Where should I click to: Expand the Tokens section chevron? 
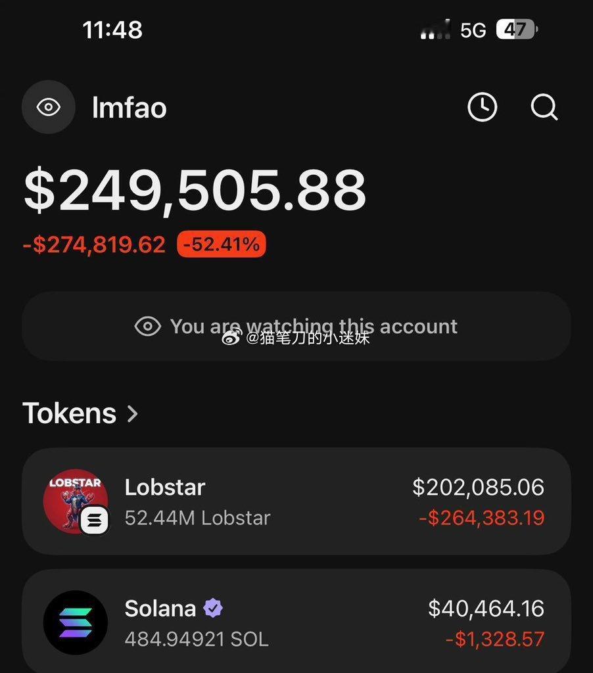tap(133, 413)
